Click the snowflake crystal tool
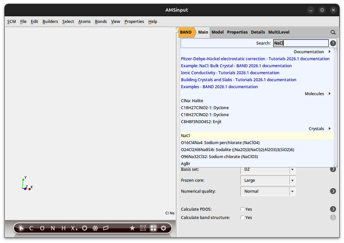Image resolution: width=344 pixels, height=243 pixels. (95, 228)
